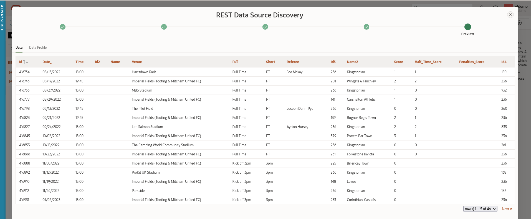
Task: Open the rows 1 - 15 of 46 dropdown
Action: click(x=480, y=209)
